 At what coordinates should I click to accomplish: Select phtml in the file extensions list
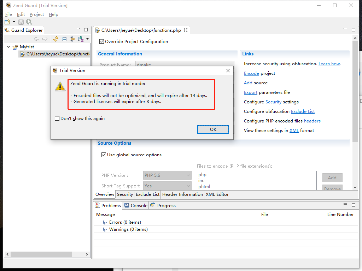pos(204,186)
